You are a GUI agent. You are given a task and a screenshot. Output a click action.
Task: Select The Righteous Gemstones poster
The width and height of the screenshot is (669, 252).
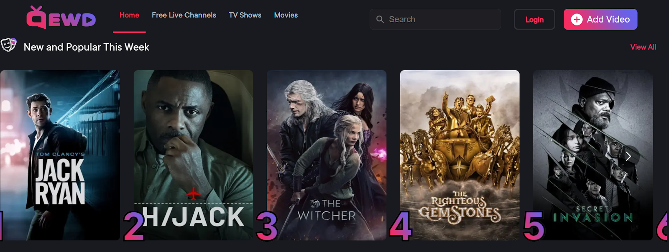click(x=460, y=155)
